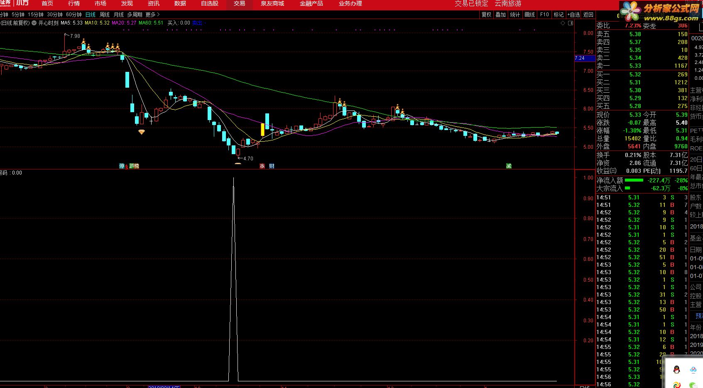Click the 7.98 high price label

[75, 36]
